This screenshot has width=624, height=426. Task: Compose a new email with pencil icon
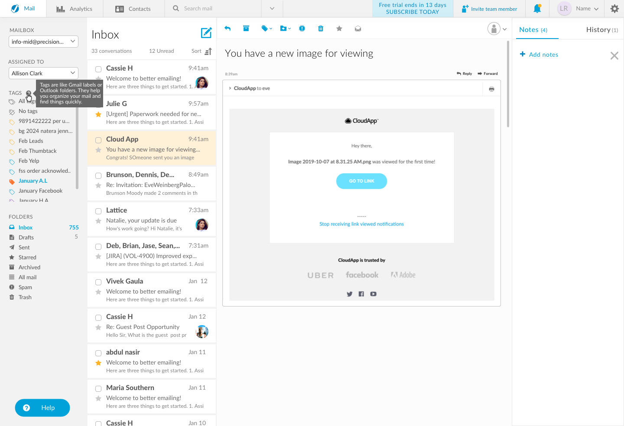click(x=206, y=33)
